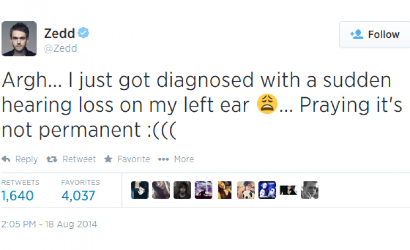Viewport: 410px width, 250px height.
Task: Reply to the tweet
Action: [20, 159]
